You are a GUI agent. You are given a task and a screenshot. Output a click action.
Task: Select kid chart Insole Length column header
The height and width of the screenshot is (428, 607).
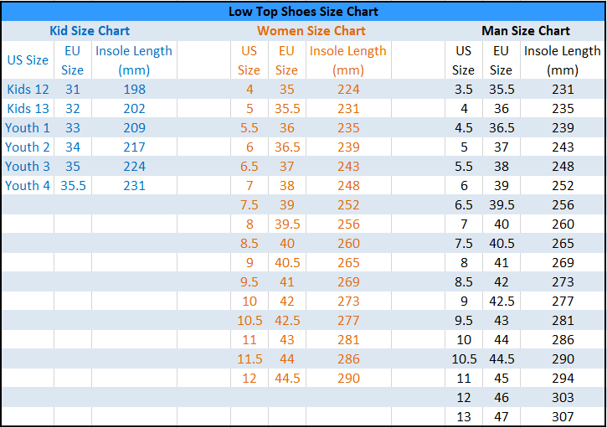coord(134,60)
